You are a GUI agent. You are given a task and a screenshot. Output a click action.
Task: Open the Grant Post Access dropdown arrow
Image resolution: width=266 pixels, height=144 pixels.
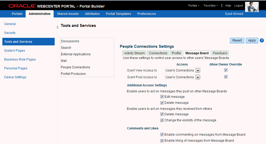coord(198,77)
